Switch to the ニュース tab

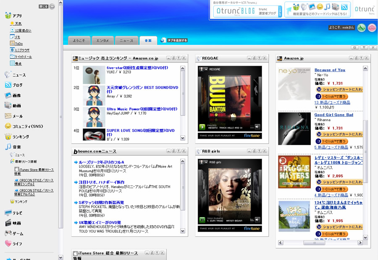[126, 40]
